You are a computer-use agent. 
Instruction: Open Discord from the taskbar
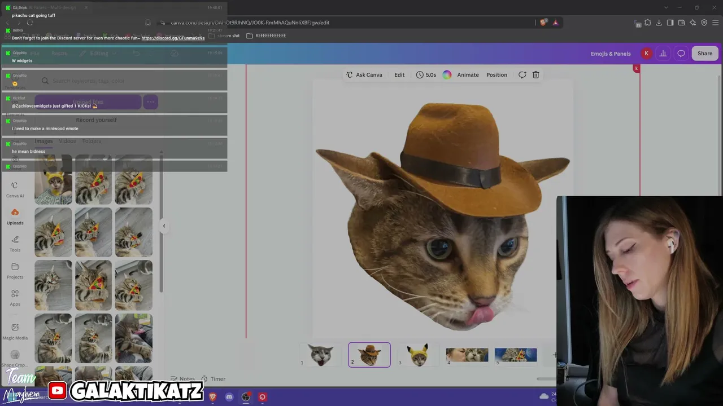[229, 397]
